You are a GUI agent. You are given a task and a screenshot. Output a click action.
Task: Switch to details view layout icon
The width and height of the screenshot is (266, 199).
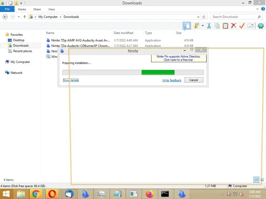(256, 180)
